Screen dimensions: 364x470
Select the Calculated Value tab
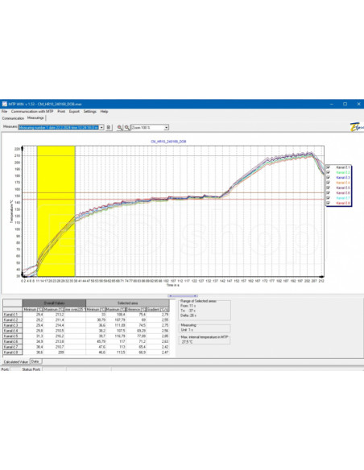16,362
